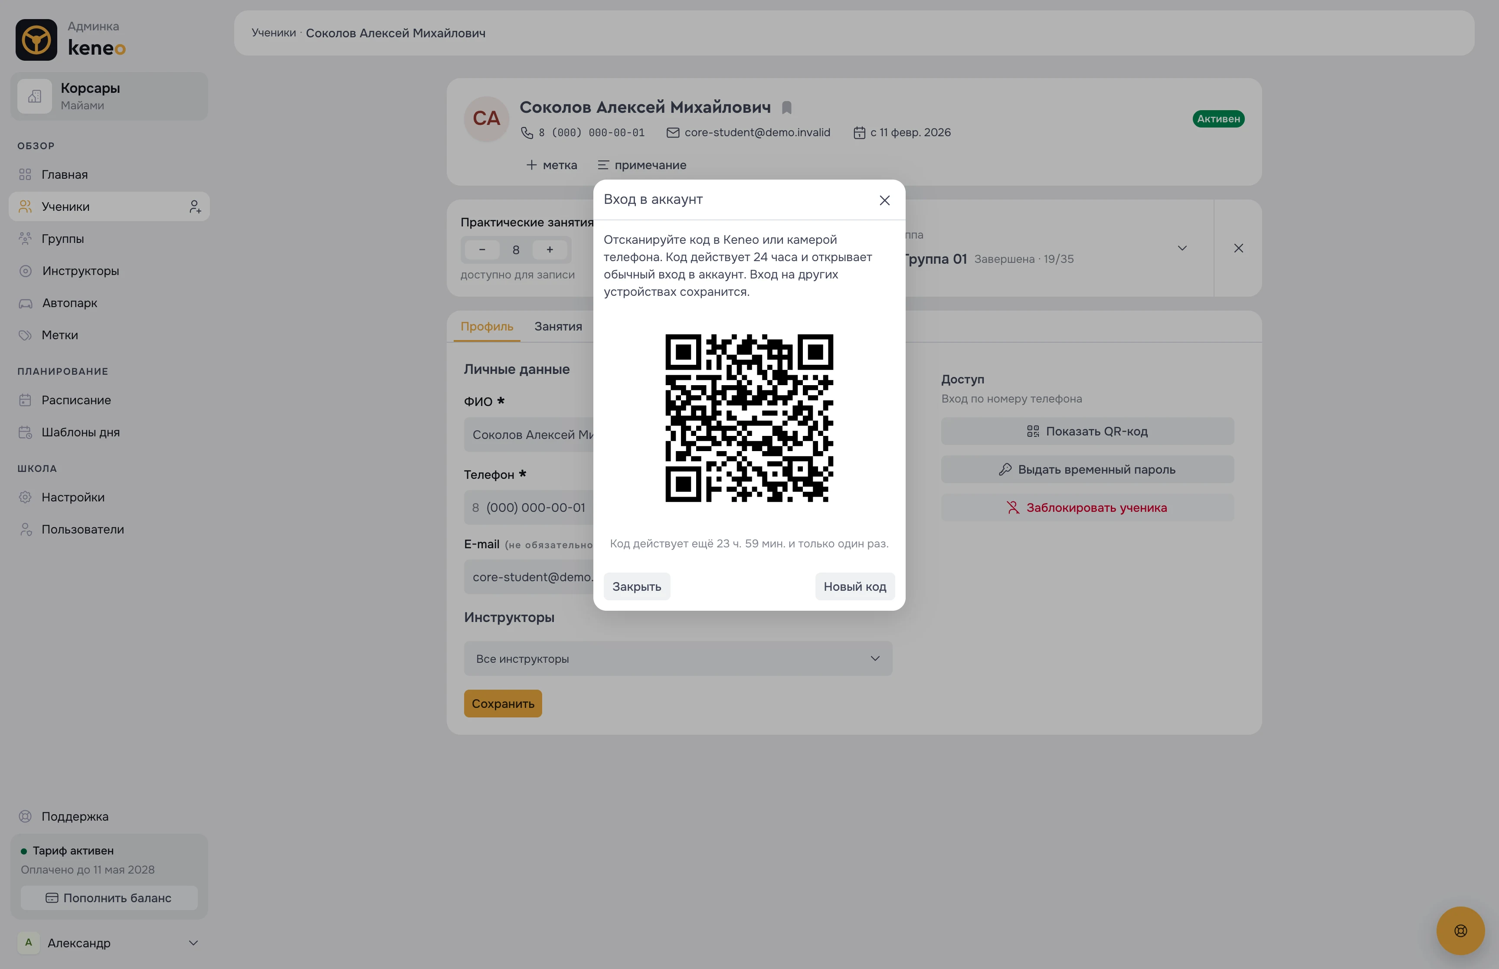This screenshot has height=969, width=1499.
Task: Click the Keneo steering wheel logo
Action: (36, 39)
